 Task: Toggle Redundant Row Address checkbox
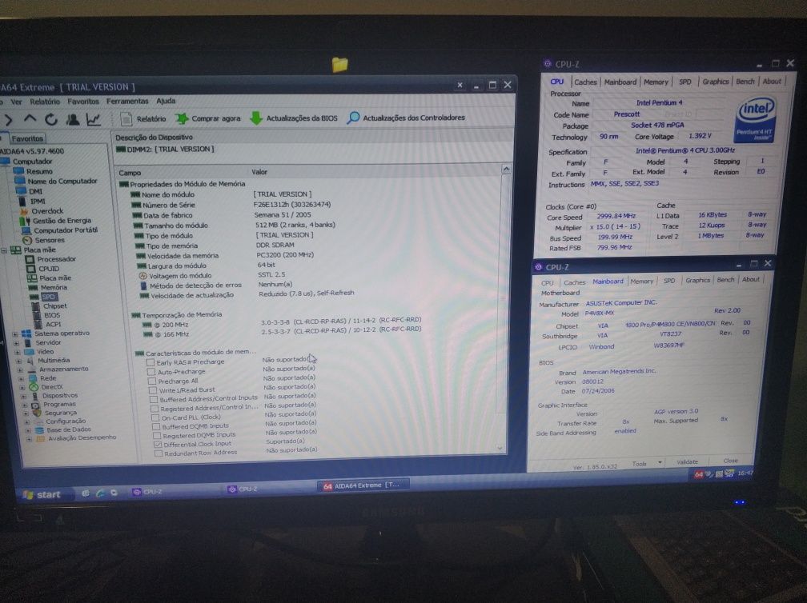pos(159,453)
